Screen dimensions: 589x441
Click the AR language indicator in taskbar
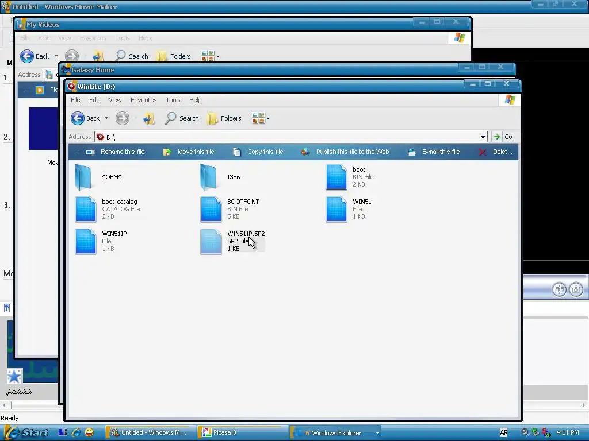[x=504, y=433]
